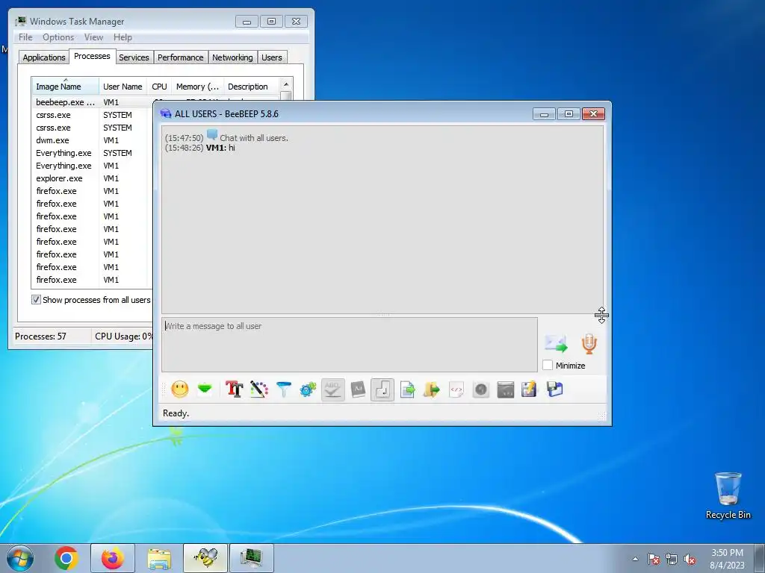Click the floppy disk with pencil icon
Image resolution: width=765 pixels, height=573 pixels.
530,389
